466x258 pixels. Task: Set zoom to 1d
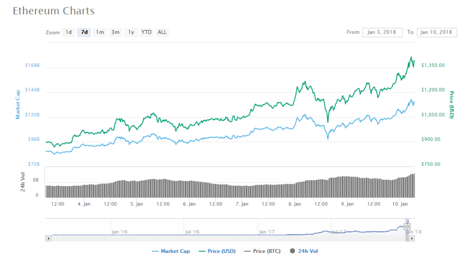69,32
